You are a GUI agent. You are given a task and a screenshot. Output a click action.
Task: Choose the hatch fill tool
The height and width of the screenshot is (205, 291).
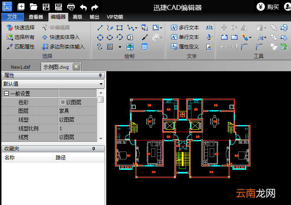[x=110, y=47]
